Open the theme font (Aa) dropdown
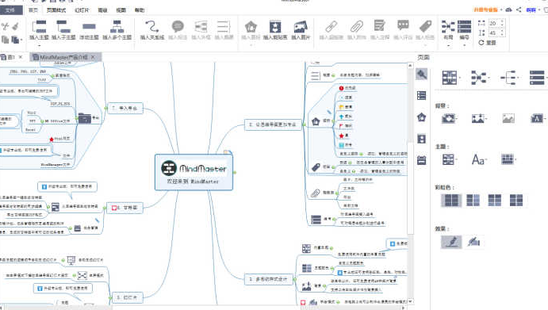The width and height of the screenshot is (548, 310). coord(480,159)
